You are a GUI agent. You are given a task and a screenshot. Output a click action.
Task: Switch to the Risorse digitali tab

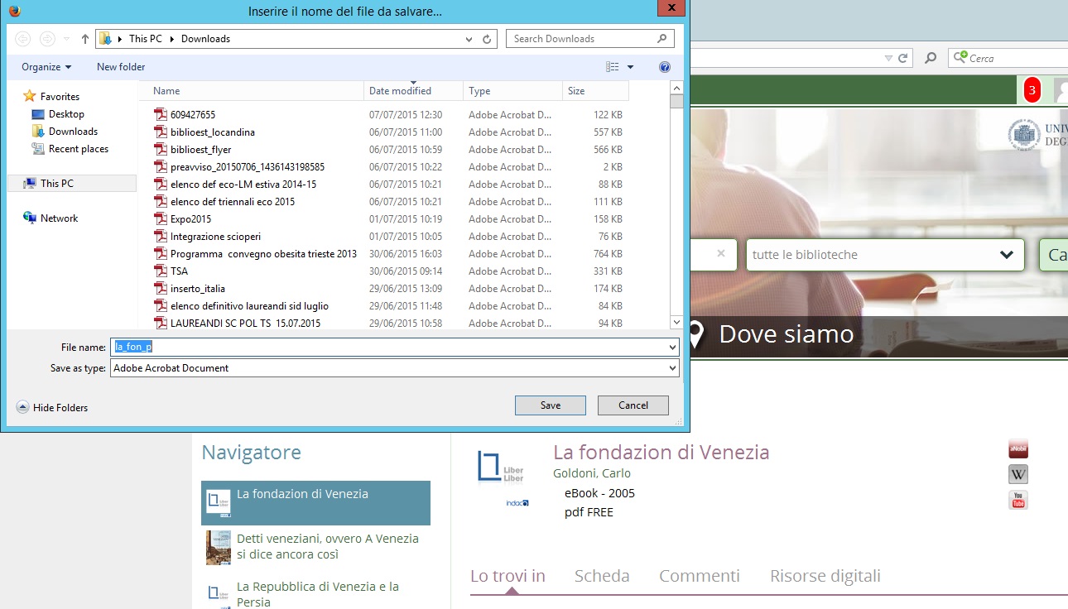[825, 576]
